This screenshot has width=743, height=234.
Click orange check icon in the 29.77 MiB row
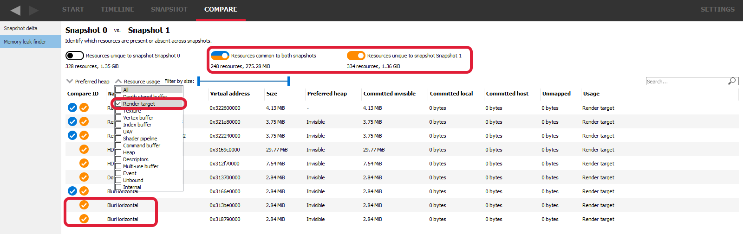(84, 149)
